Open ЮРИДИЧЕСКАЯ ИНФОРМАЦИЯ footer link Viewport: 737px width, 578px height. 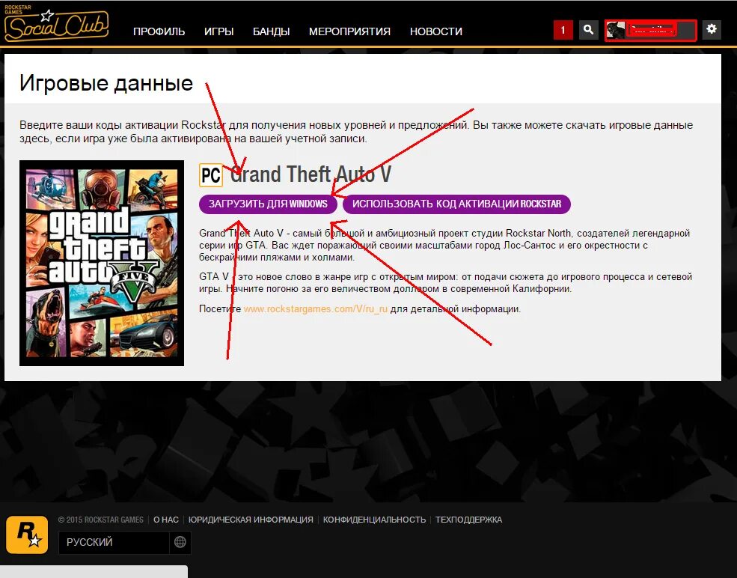pos(251,520)
